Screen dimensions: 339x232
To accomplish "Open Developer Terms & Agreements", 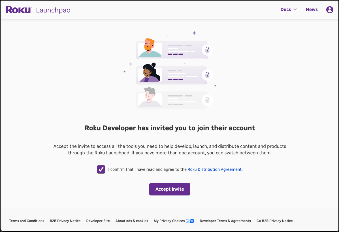I will pyautogui.click(x=225, y=221).
